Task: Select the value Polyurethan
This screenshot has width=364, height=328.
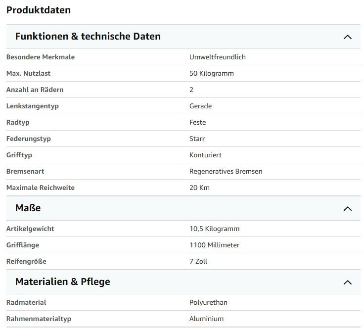Action: click(209, 302)
